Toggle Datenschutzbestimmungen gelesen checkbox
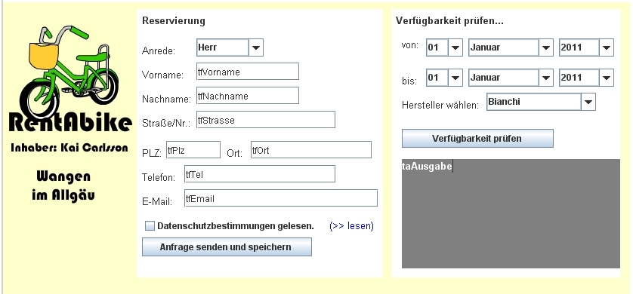This screenshot has width=633, height=294. click(x=150, y=226)
